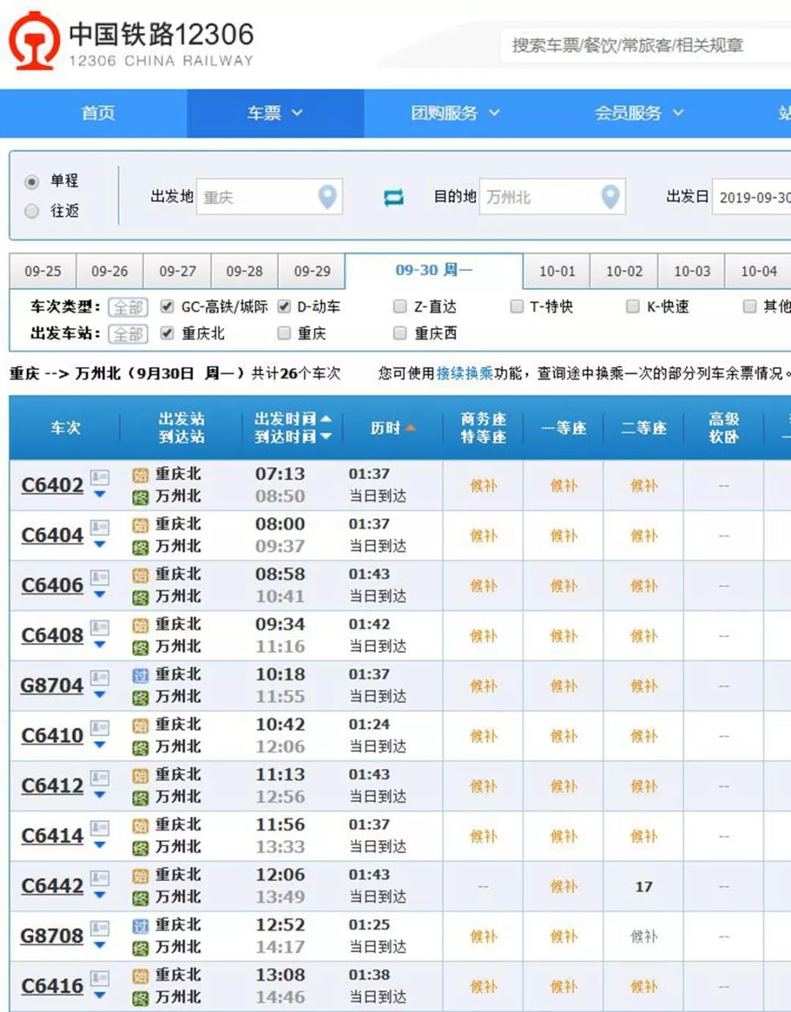The width and height of the screenshot is (791, 1012).
Task: Click ascending sort arrow next to 历时
Action: coord(410,428)
